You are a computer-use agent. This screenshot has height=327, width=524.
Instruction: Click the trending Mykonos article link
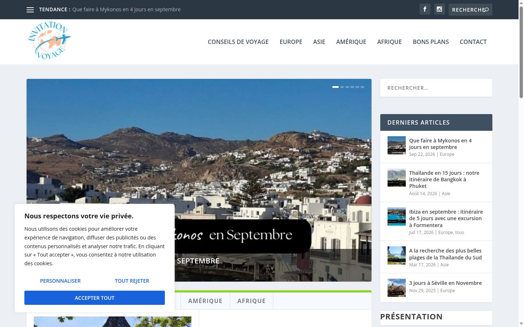[x=127, y=9]
